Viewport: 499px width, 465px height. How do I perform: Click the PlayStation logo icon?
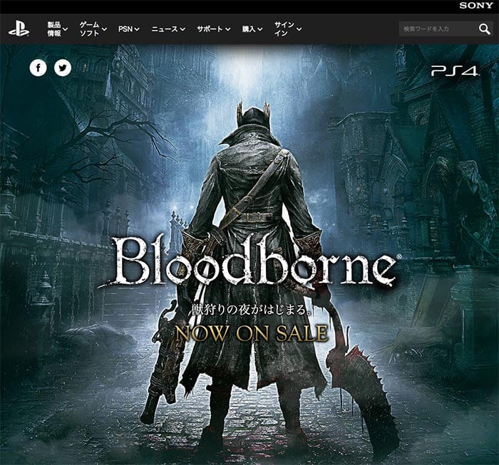(19, 29)
